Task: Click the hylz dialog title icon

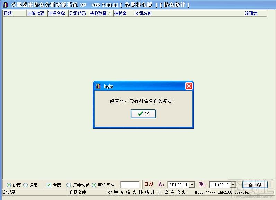Action: click(x=98, y=86)
